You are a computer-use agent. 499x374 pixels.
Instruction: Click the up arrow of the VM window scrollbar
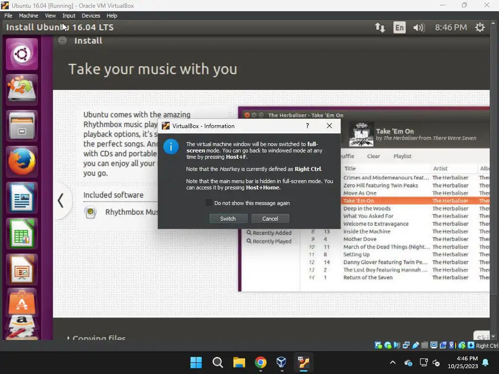click(493, 23)
